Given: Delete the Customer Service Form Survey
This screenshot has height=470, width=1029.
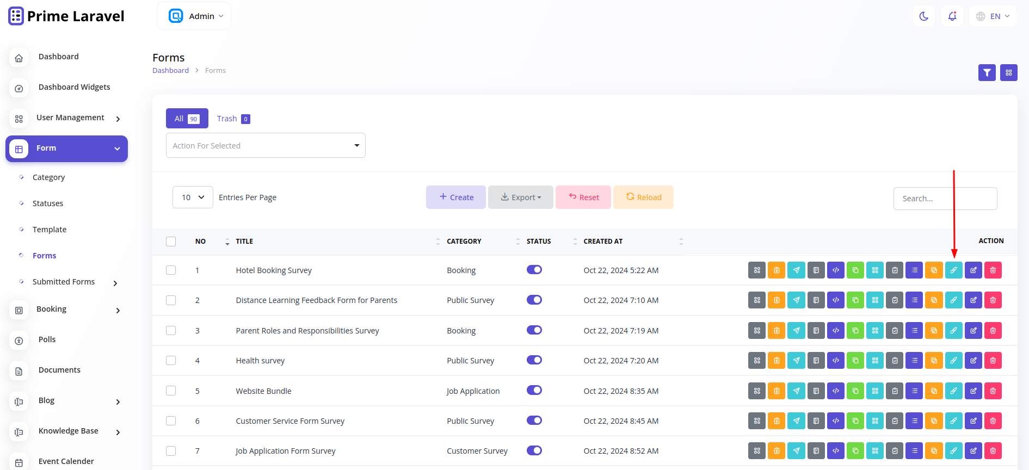Looking at the screenshot, I should pyautogui.click(x=993, y=421).
